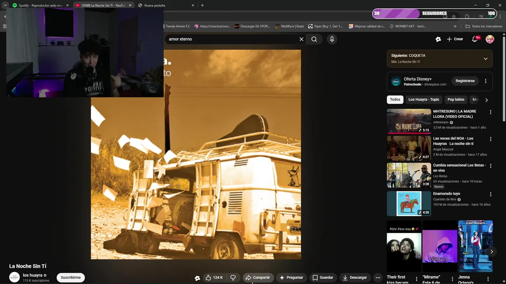Screen dimensions: 506x284
Task: Open the Mejorar calidad de i... bookmark
Action: [367, 26]
